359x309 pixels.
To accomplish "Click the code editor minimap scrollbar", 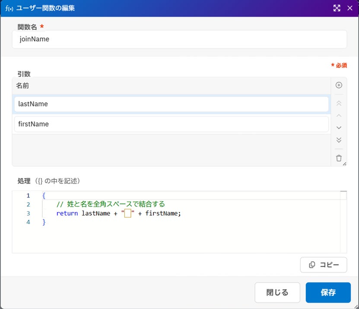I will pos(343,222).
